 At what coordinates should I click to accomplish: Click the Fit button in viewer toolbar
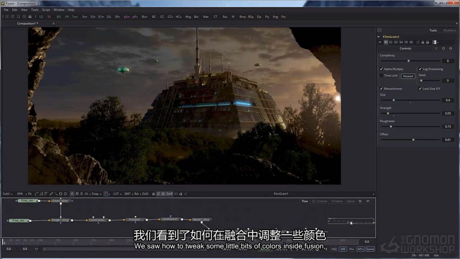(x=30, y=194)
